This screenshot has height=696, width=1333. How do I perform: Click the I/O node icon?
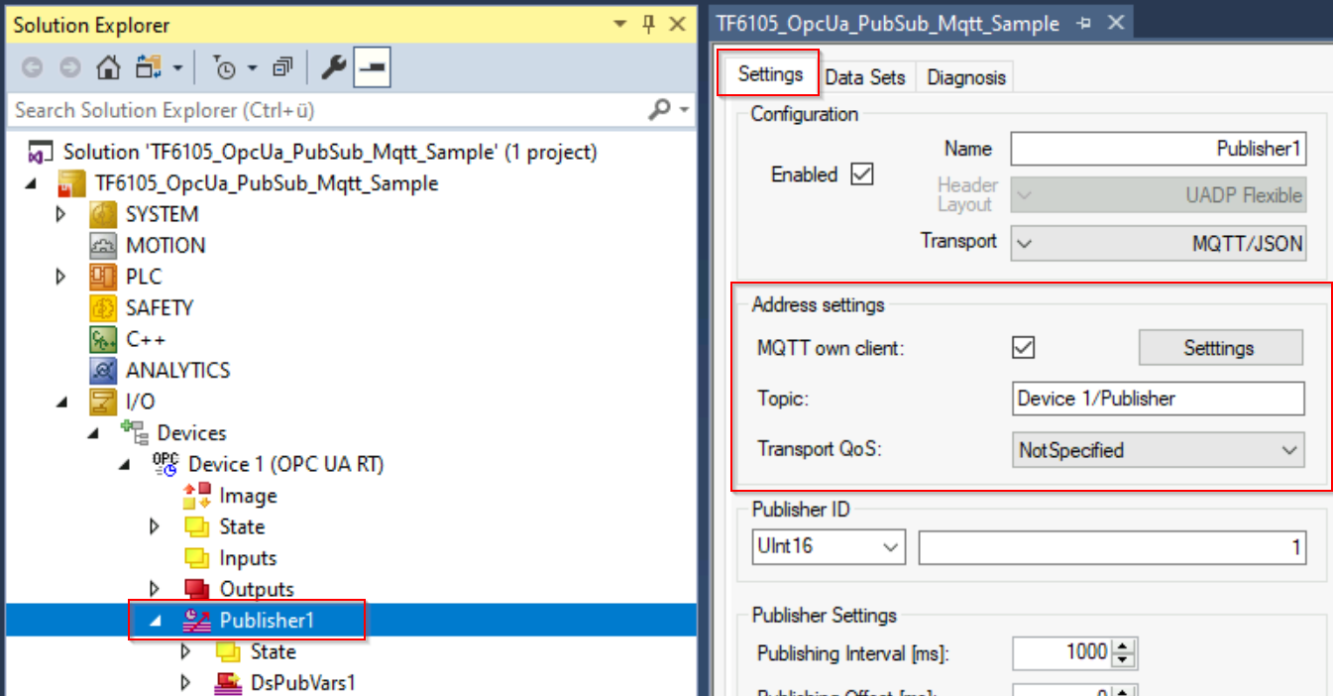tap(103, 402)
